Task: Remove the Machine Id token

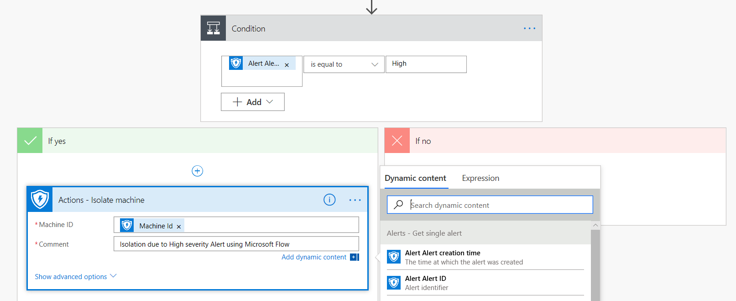Action: coord(179,227)
